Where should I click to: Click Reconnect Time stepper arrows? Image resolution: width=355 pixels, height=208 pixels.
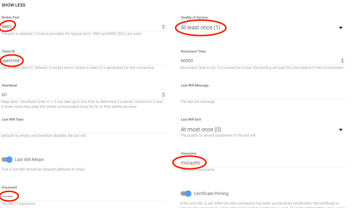click(x=342, y=61)
